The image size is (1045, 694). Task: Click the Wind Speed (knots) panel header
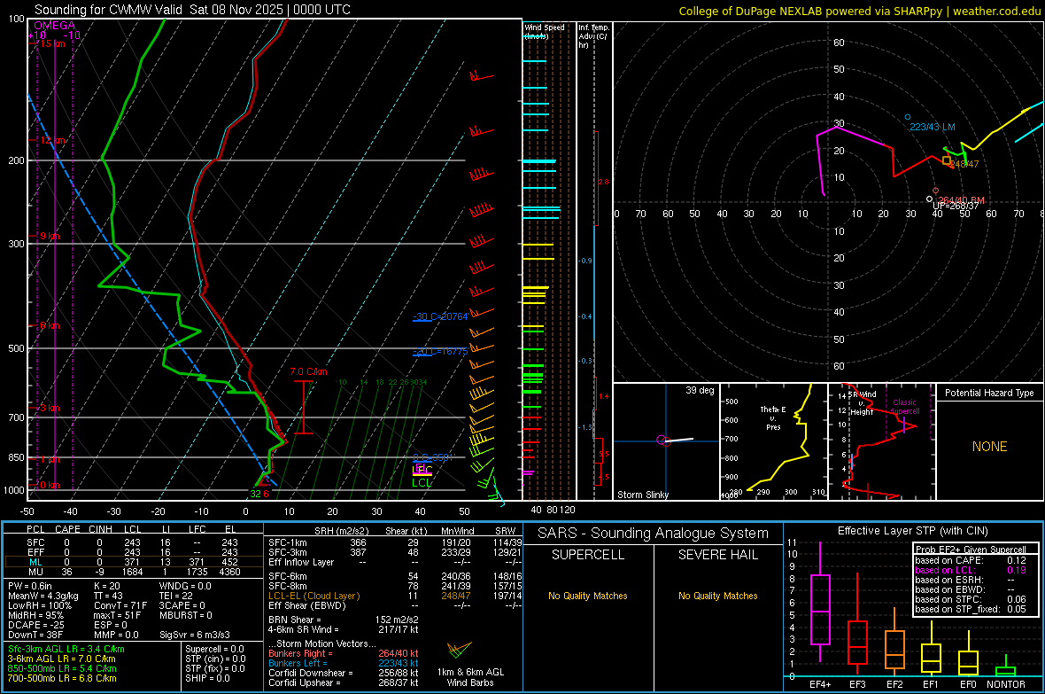[545, 31]
